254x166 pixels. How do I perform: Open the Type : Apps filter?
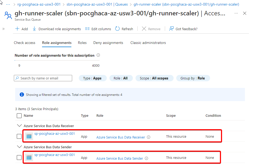[92, 78]
